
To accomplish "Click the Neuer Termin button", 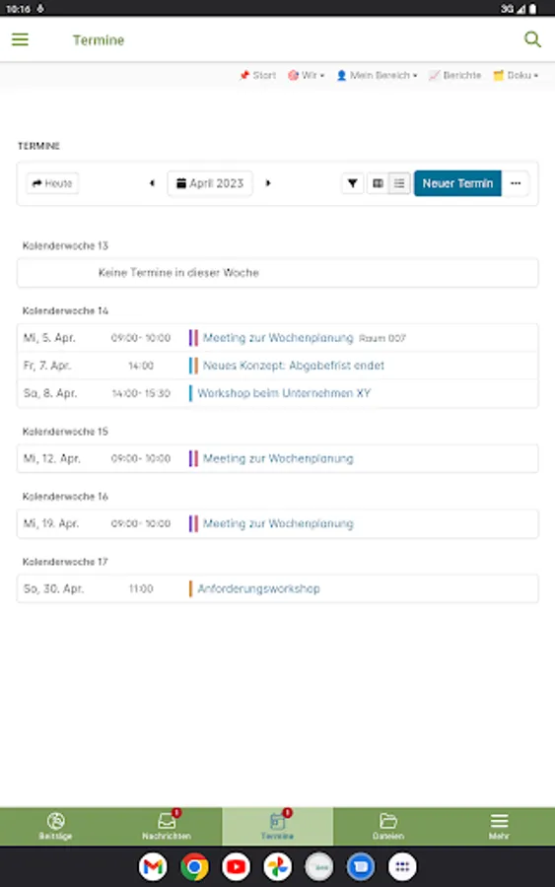I will (457, 183).
